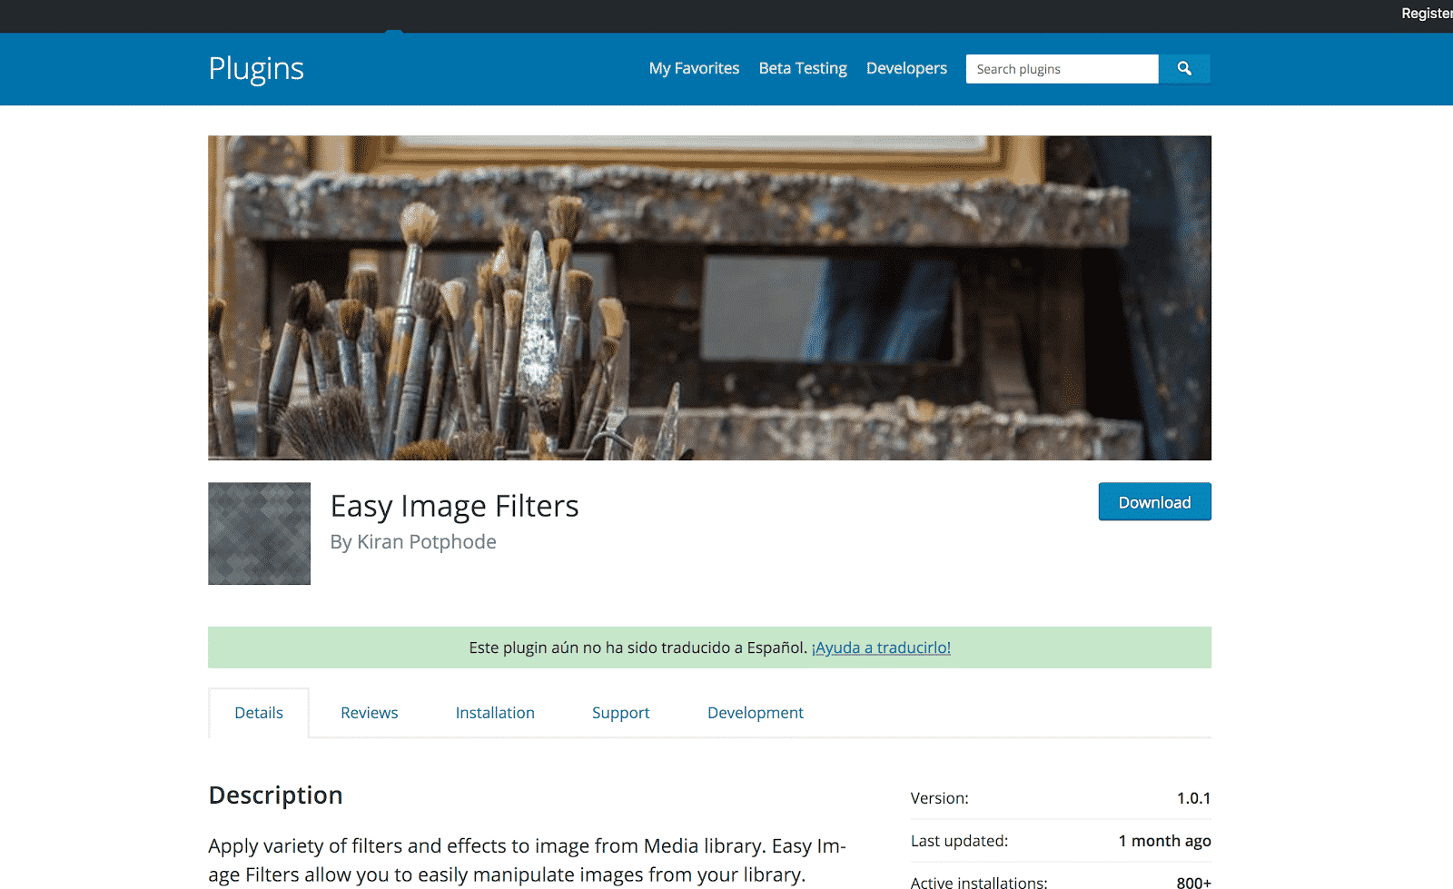Open the Installation tab
This screenshot has height=889, width=1453.
pyautogui.click(x=495, y=713)
